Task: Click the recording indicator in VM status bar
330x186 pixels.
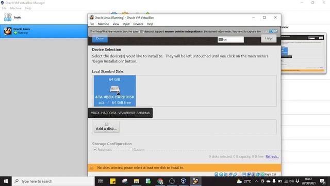Action: [x=249, y=175]
